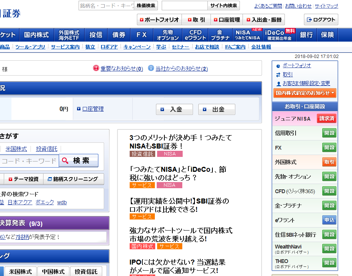The height and width of the screenshot is (276, 352).
Task: Click the ポートフォリオ header button
Action: coord(159,19)
